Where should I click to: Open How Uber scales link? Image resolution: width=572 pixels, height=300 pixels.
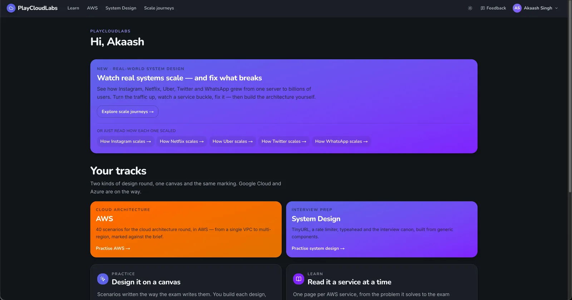pos(232,141)
